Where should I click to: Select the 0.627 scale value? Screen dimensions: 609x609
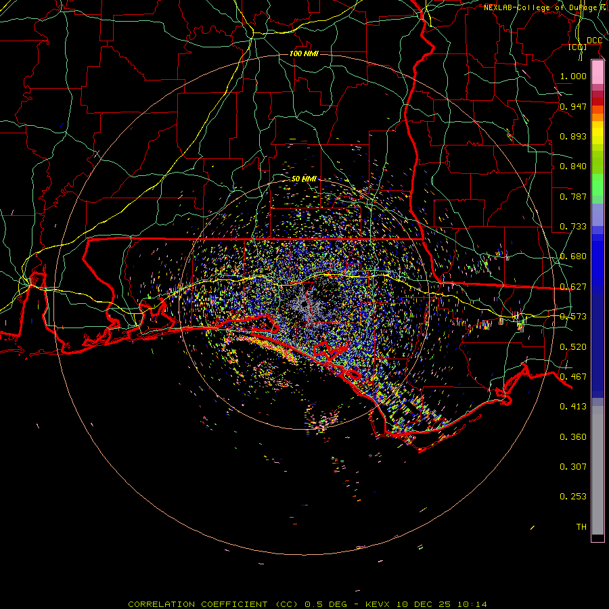[x=573, y=287]
